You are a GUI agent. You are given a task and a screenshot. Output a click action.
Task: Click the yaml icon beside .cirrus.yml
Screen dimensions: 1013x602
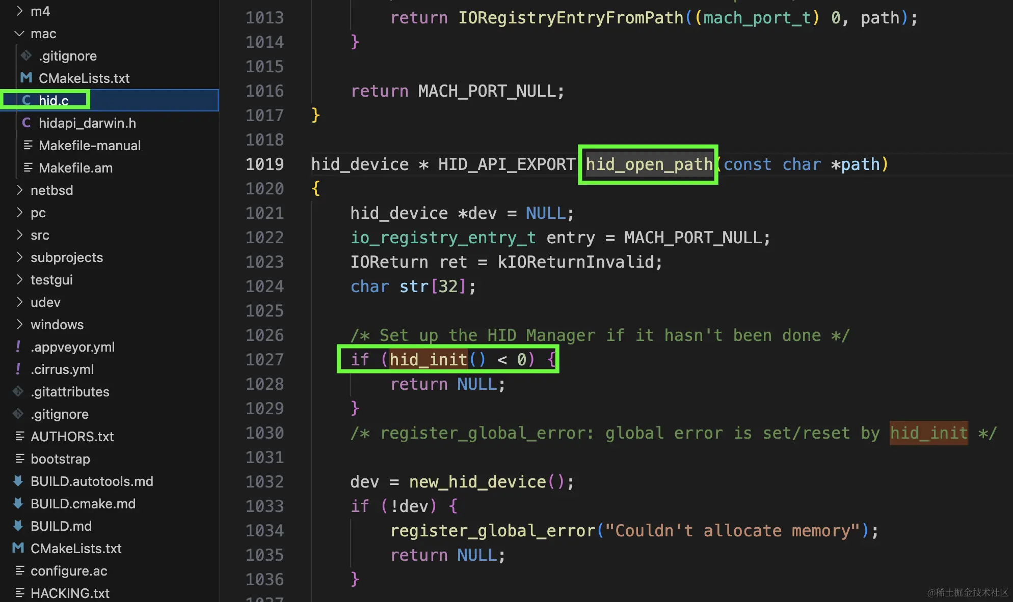(x=18, y=369)
